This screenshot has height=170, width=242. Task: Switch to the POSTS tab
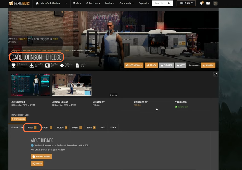tap(77, 128)
